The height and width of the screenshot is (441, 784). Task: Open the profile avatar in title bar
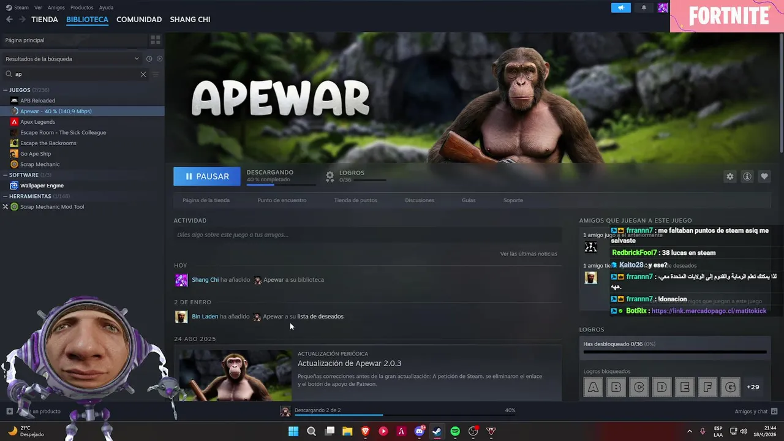coord(663,8)
